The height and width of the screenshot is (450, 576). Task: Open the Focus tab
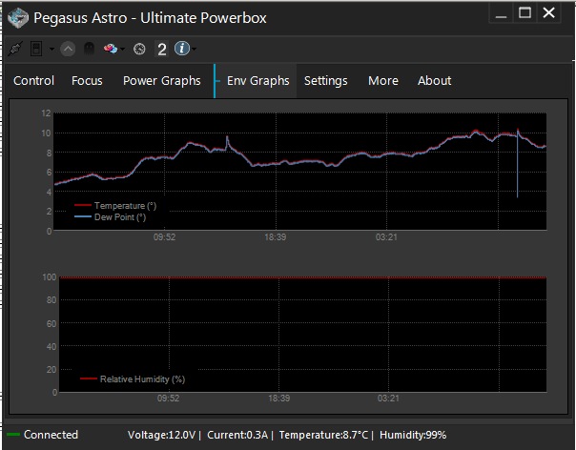tap(87, 81)
